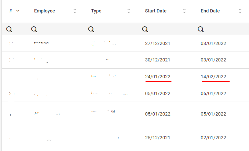Toggle sort arrows on Start Date column
The image size is (249, 151).
[x=184, y=11]
